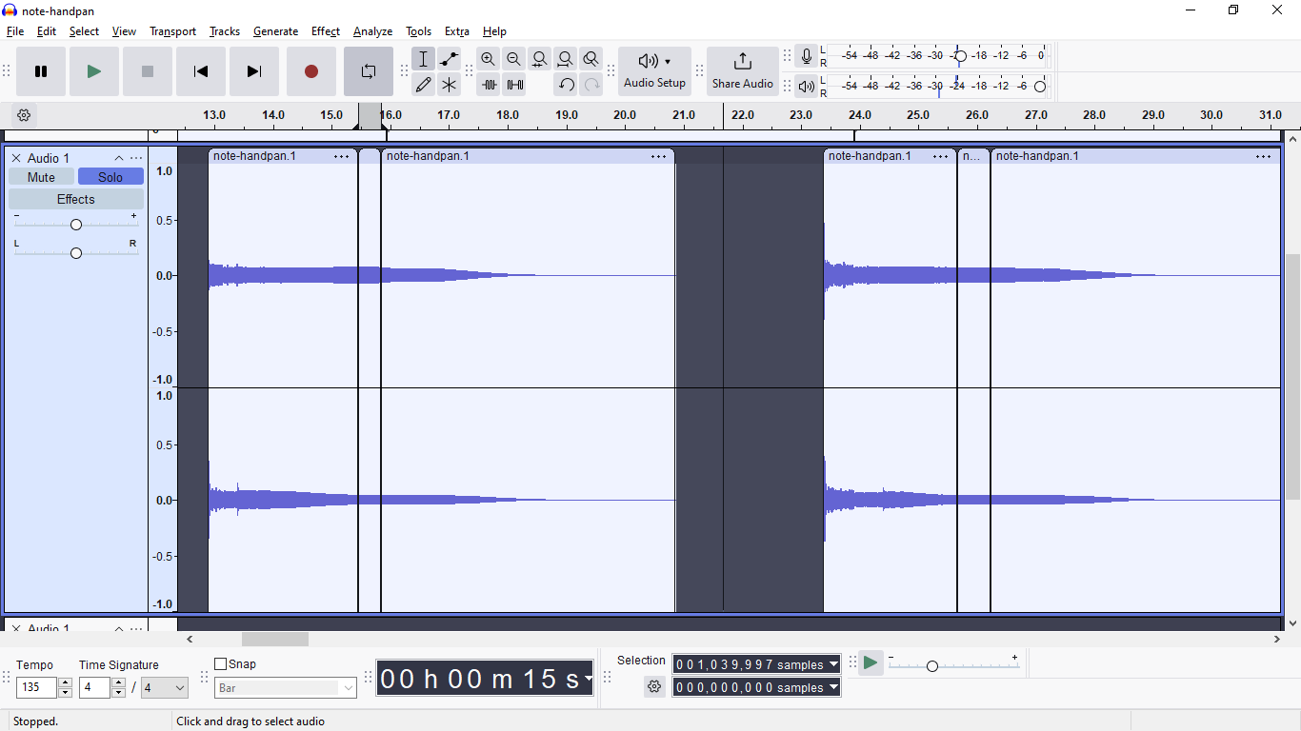1301x731 pixels.
Task: Click the microphone record meter icon
Action: pyautogui.click(x=807, y=57)
